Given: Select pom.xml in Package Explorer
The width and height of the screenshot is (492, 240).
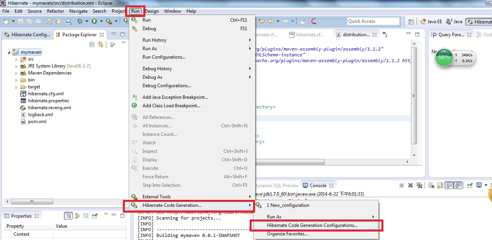Looking at the screenshot, I should (37, 122).
